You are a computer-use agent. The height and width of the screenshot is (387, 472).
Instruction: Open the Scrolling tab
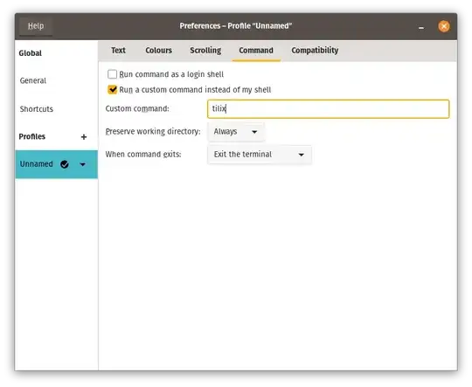[x=205, y=51]
